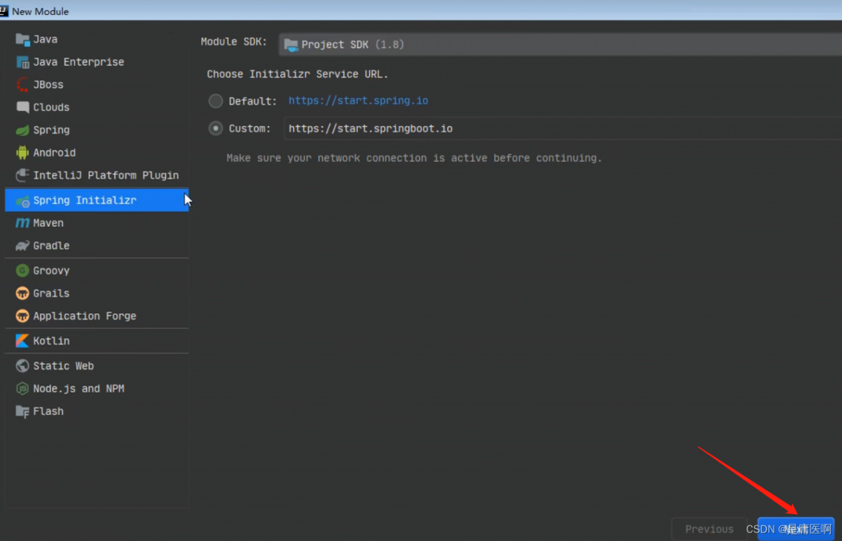Select Grails module type
The image size is (842, 541).
97,293
